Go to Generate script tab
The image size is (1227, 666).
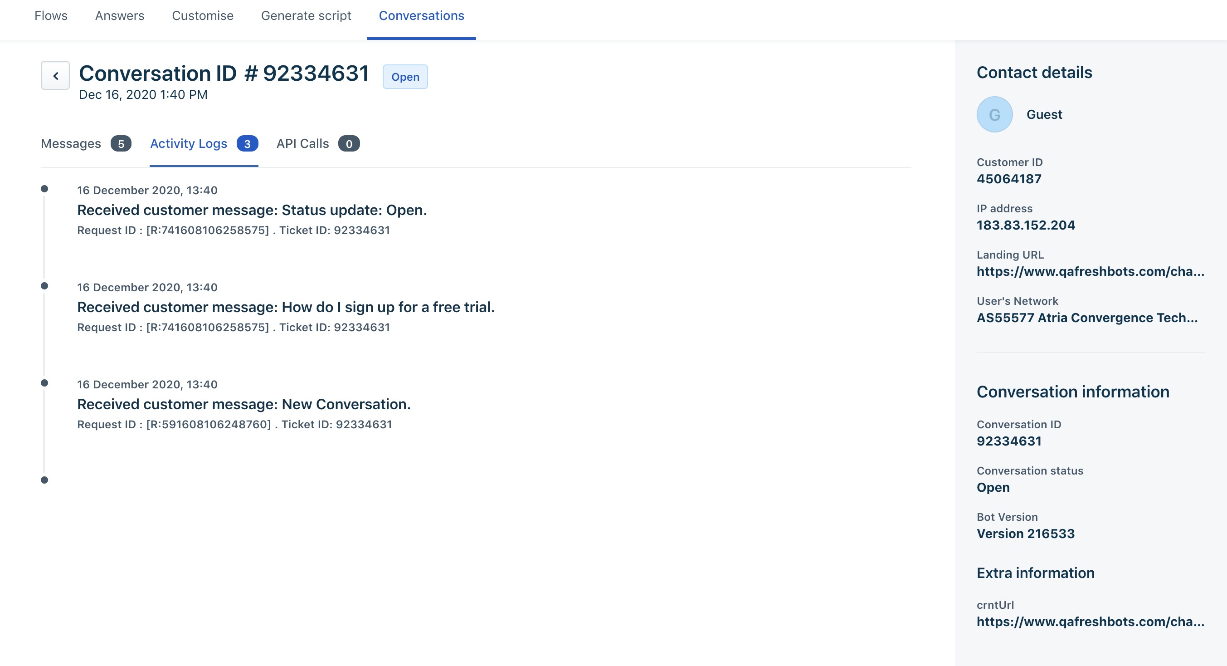click(x=306, y=16)
